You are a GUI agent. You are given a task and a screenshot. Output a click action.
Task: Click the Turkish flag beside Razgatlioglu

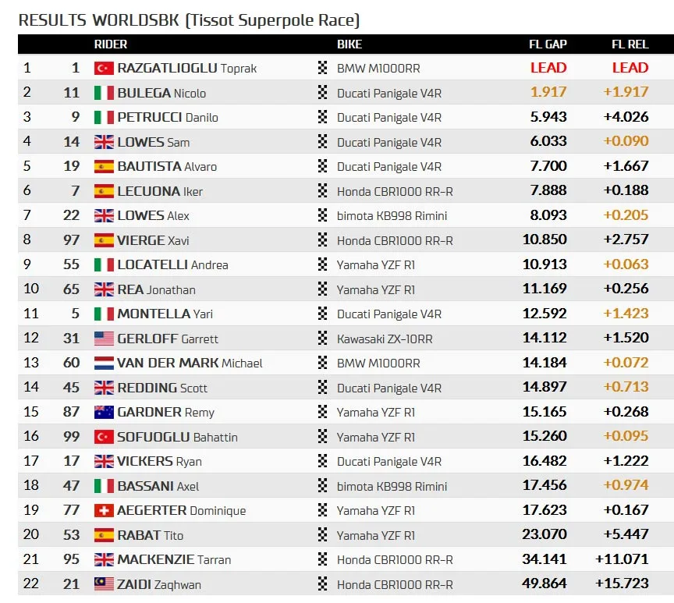(x=104, y=68)
